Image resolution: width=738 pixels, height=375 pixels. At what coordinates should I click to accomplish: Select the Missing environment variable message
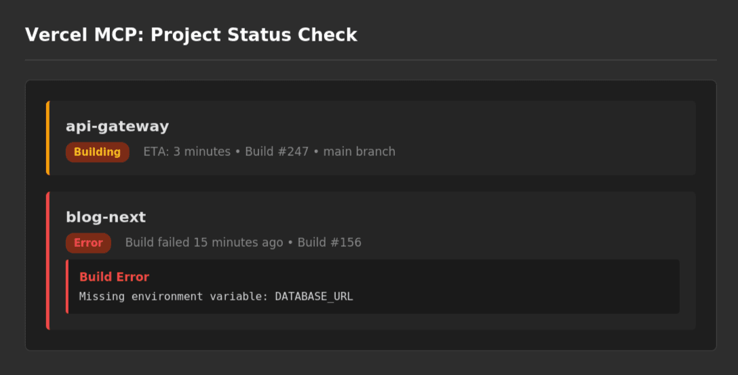point(173,296)
